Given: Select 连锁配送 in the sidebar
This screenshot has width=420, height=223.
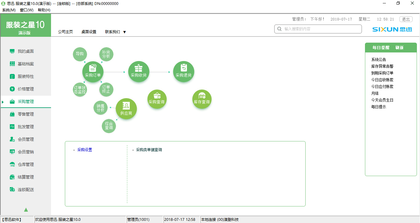Looking at the screenshot, I should [26, 190].
